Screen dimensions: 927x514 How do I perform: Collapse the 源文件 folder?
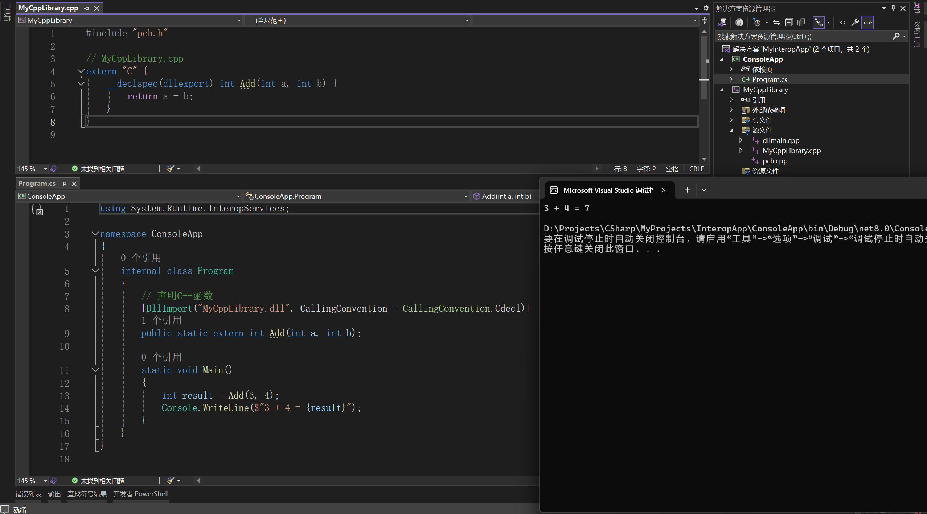731,130
